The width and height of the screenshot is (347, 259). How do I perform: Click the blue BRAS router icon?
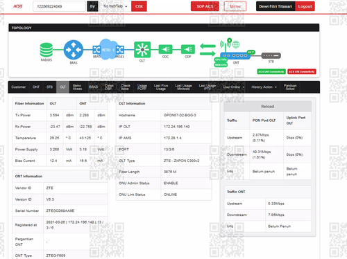pos(74,50)
